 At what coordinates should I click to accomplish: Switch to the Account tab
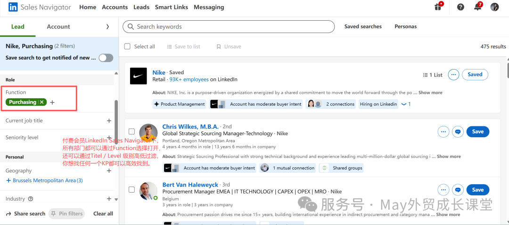(58, 27)
